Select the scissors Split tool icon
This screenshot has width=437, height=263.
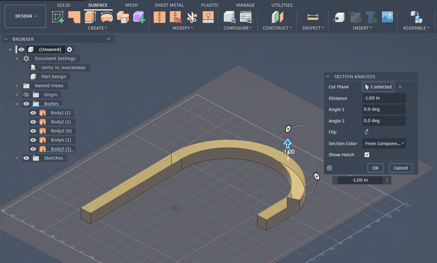[192, 17]
